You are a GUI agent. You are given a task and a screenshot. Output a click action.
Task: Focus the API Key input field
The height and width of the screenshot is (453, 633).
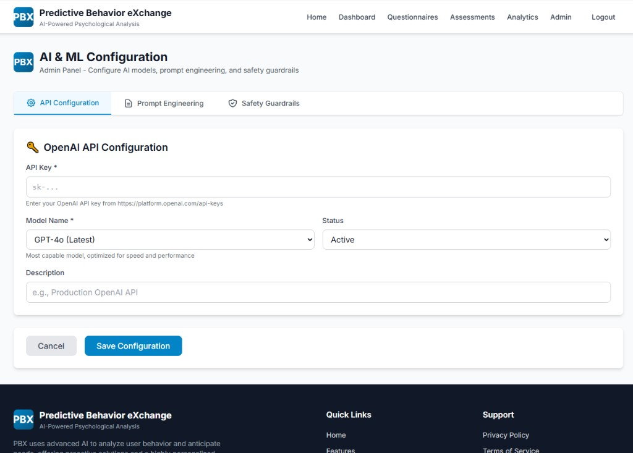point(318,187)
